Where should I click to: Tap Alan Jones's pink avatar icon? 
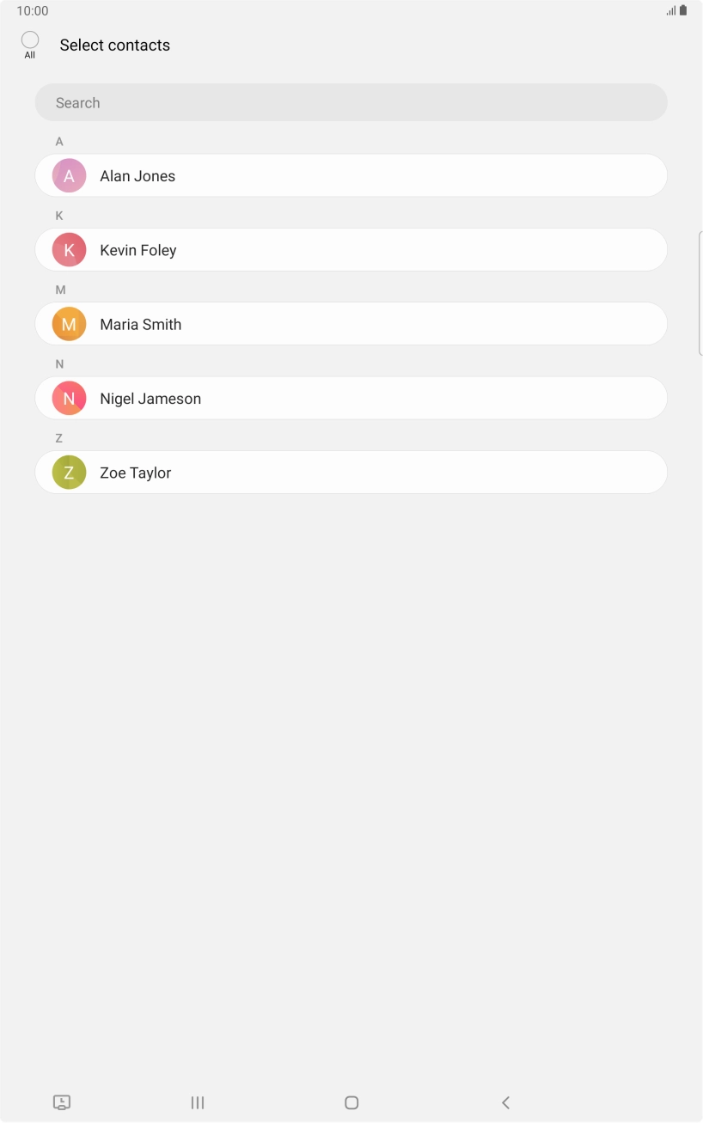coord(69,176)
